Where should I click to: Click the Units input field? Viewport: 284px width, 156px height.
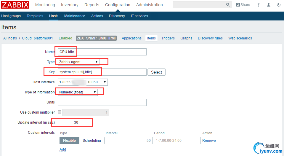pos(102,102)
